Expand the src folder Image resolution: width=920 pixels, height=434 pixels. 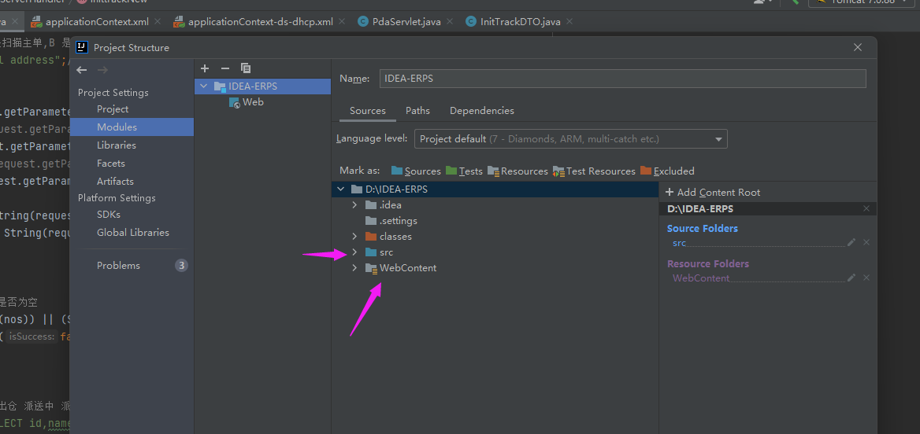click(354, 252)
